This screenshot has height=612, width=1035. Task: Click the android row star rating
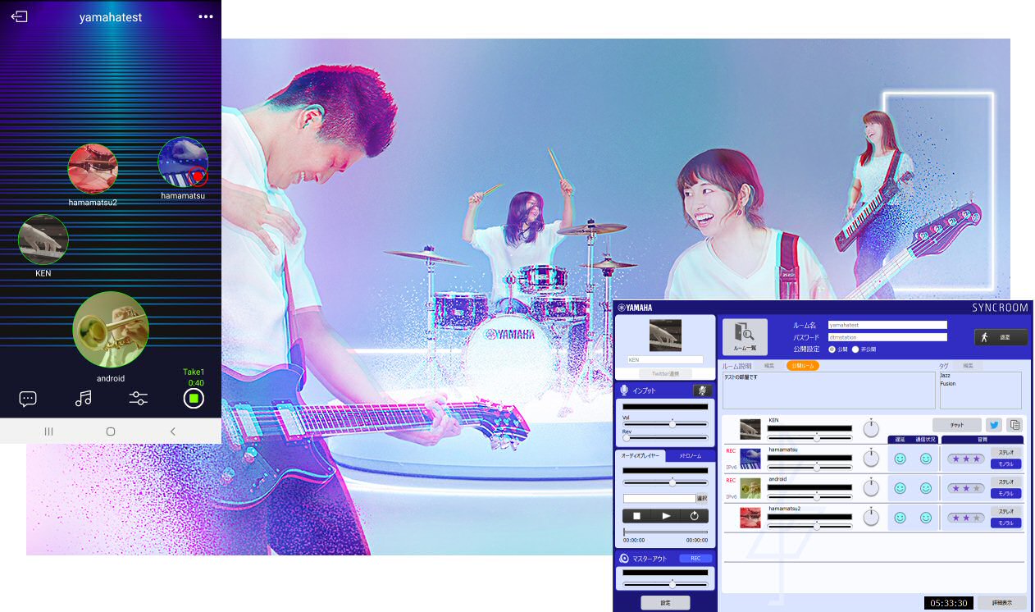point(965,488)
